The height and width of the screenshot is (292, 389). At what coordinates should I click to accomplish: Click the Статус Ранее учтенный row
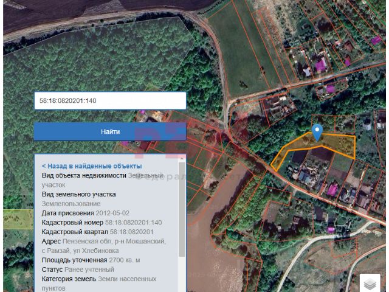pos(78,269)
